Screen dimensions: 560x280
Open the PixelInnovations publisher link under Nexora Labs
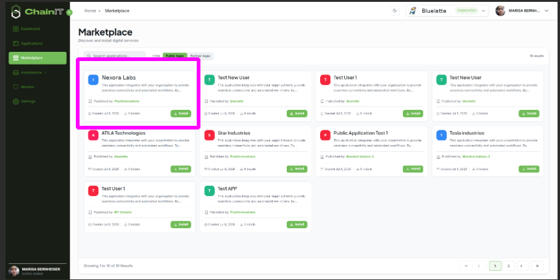(126, 101)
